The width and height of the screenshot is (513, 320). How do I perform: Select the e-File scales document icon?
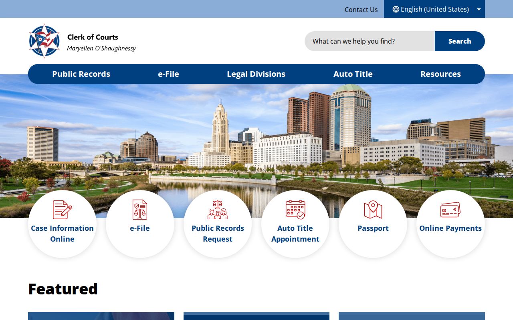click(140, 210)
